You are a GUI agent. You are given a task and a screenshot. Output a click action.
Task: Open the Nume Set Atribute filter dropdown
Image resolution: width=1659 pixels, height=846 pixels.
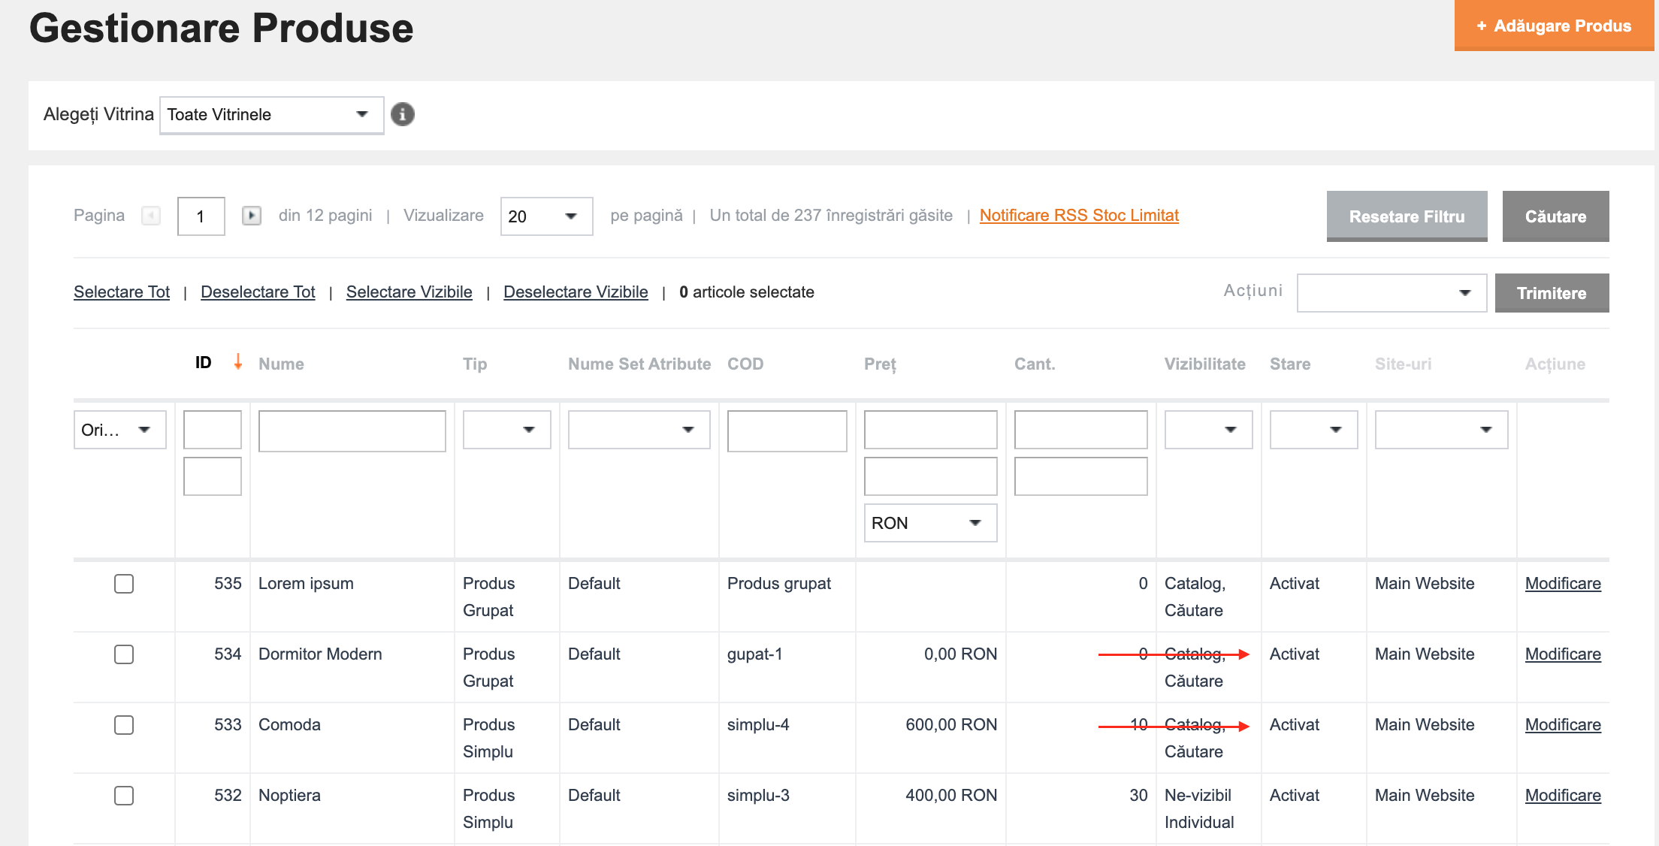(639, 430)
